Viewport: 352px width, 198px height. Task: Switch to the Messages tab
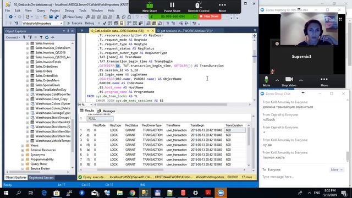pyautogui.click(x=106, y=111)
